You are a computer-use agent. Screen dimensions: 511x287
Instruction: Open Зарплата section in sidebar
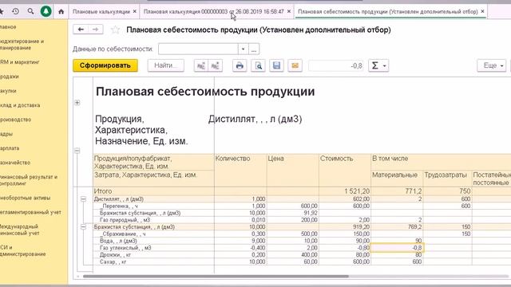coord(10,148)
